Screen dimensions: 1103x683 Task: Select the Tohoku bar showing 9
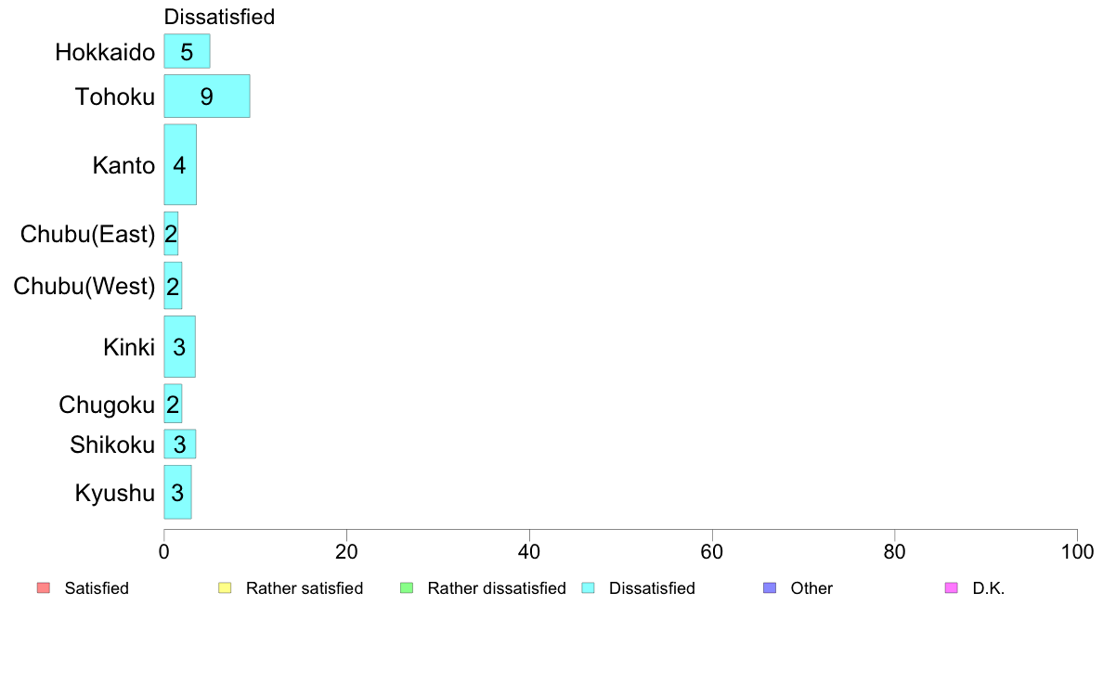207,97
